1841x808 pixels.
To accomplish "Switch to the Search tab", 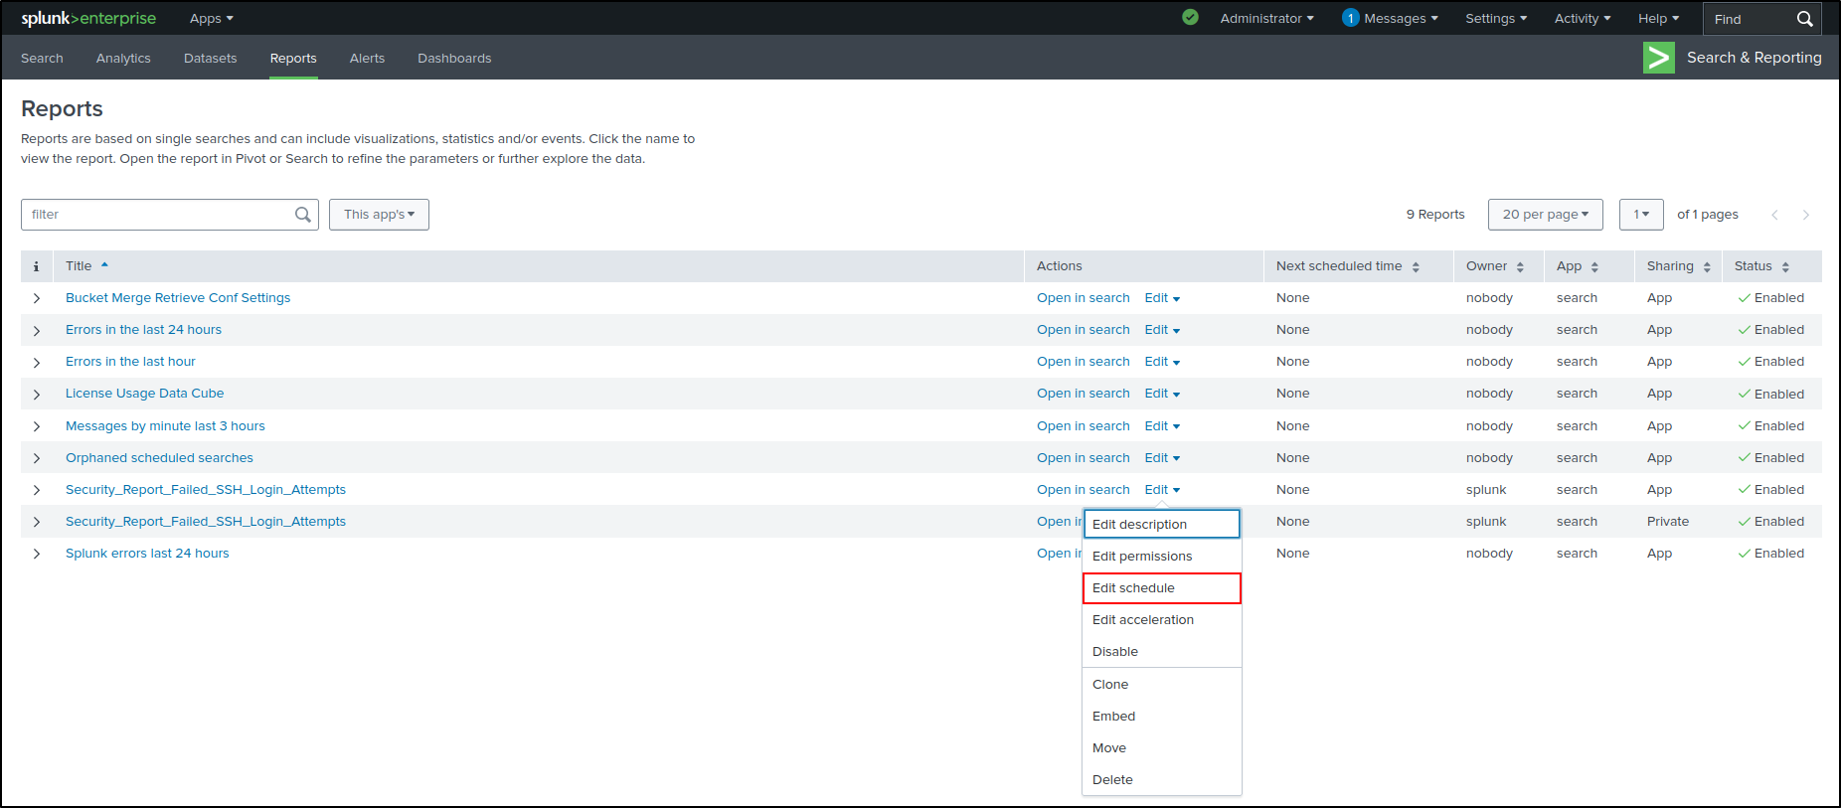I will [42, 59].
